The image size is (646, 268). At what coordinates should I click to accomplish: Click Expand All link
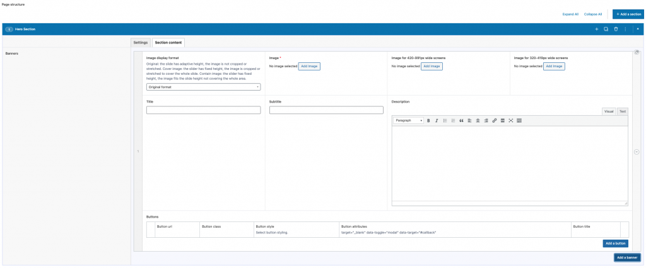[x=570, y=14]
